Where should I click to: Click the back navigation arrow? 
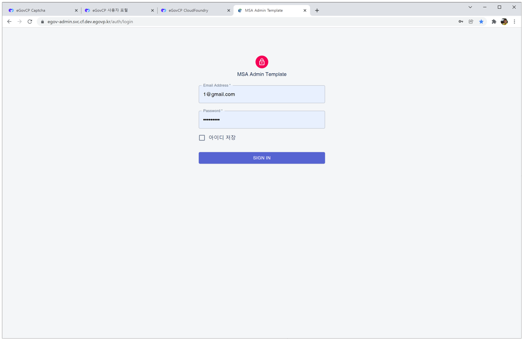click(9, 21)
